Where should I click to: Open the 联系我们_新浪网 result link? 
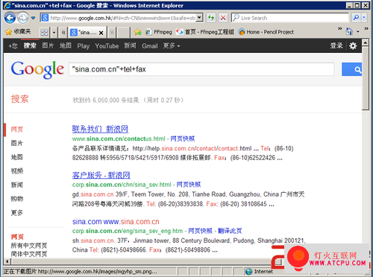pos(100,129)
